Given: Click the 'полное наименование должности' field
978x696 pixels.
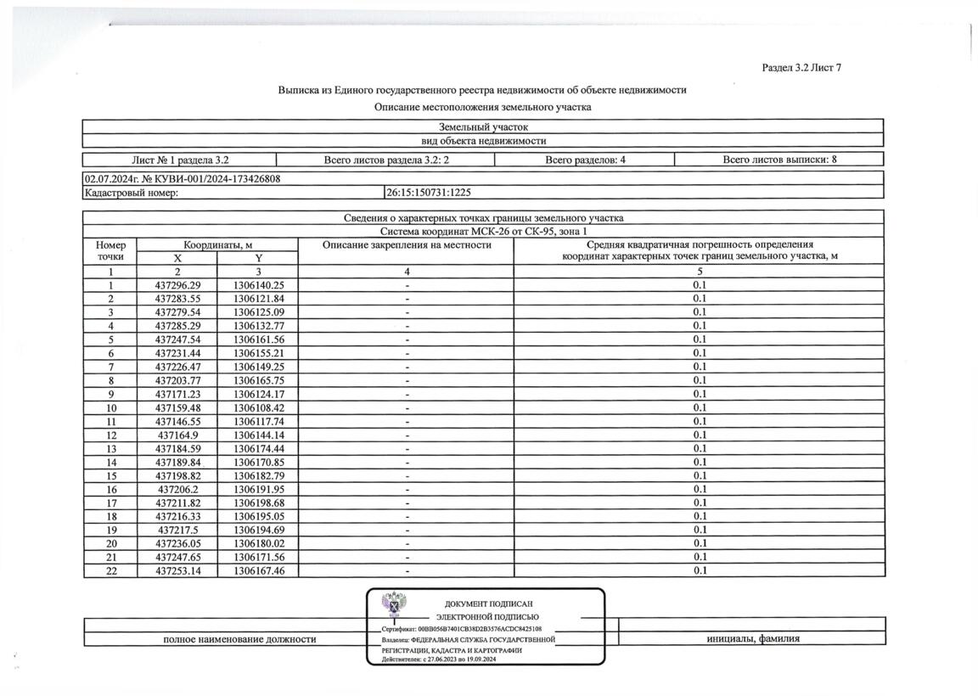Looking at the screenshot, I should pyautogui.click(x=239, y=639).
